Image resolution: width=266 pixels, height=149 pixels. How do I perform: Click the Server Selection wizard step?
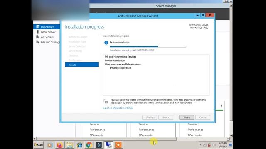click(77, 46)
